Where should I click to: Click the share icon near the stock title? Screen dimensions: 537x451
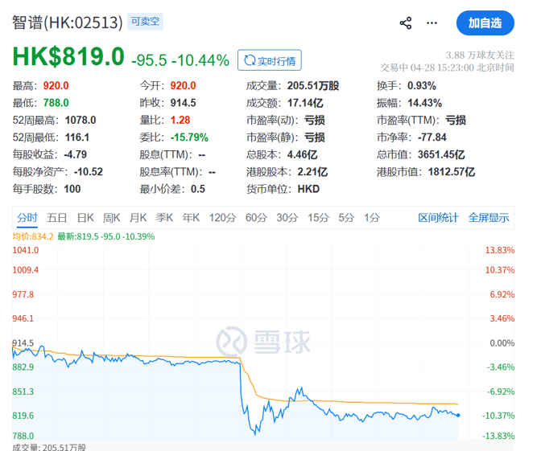tap(406, 23)
